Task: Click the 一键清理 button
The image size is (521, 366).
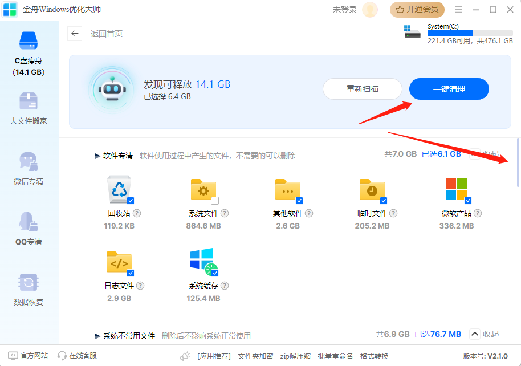Action: 449,89
